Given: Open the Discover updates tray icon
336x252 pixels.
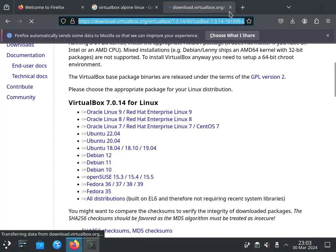Looking at the screenshot, I should (247, 245).
